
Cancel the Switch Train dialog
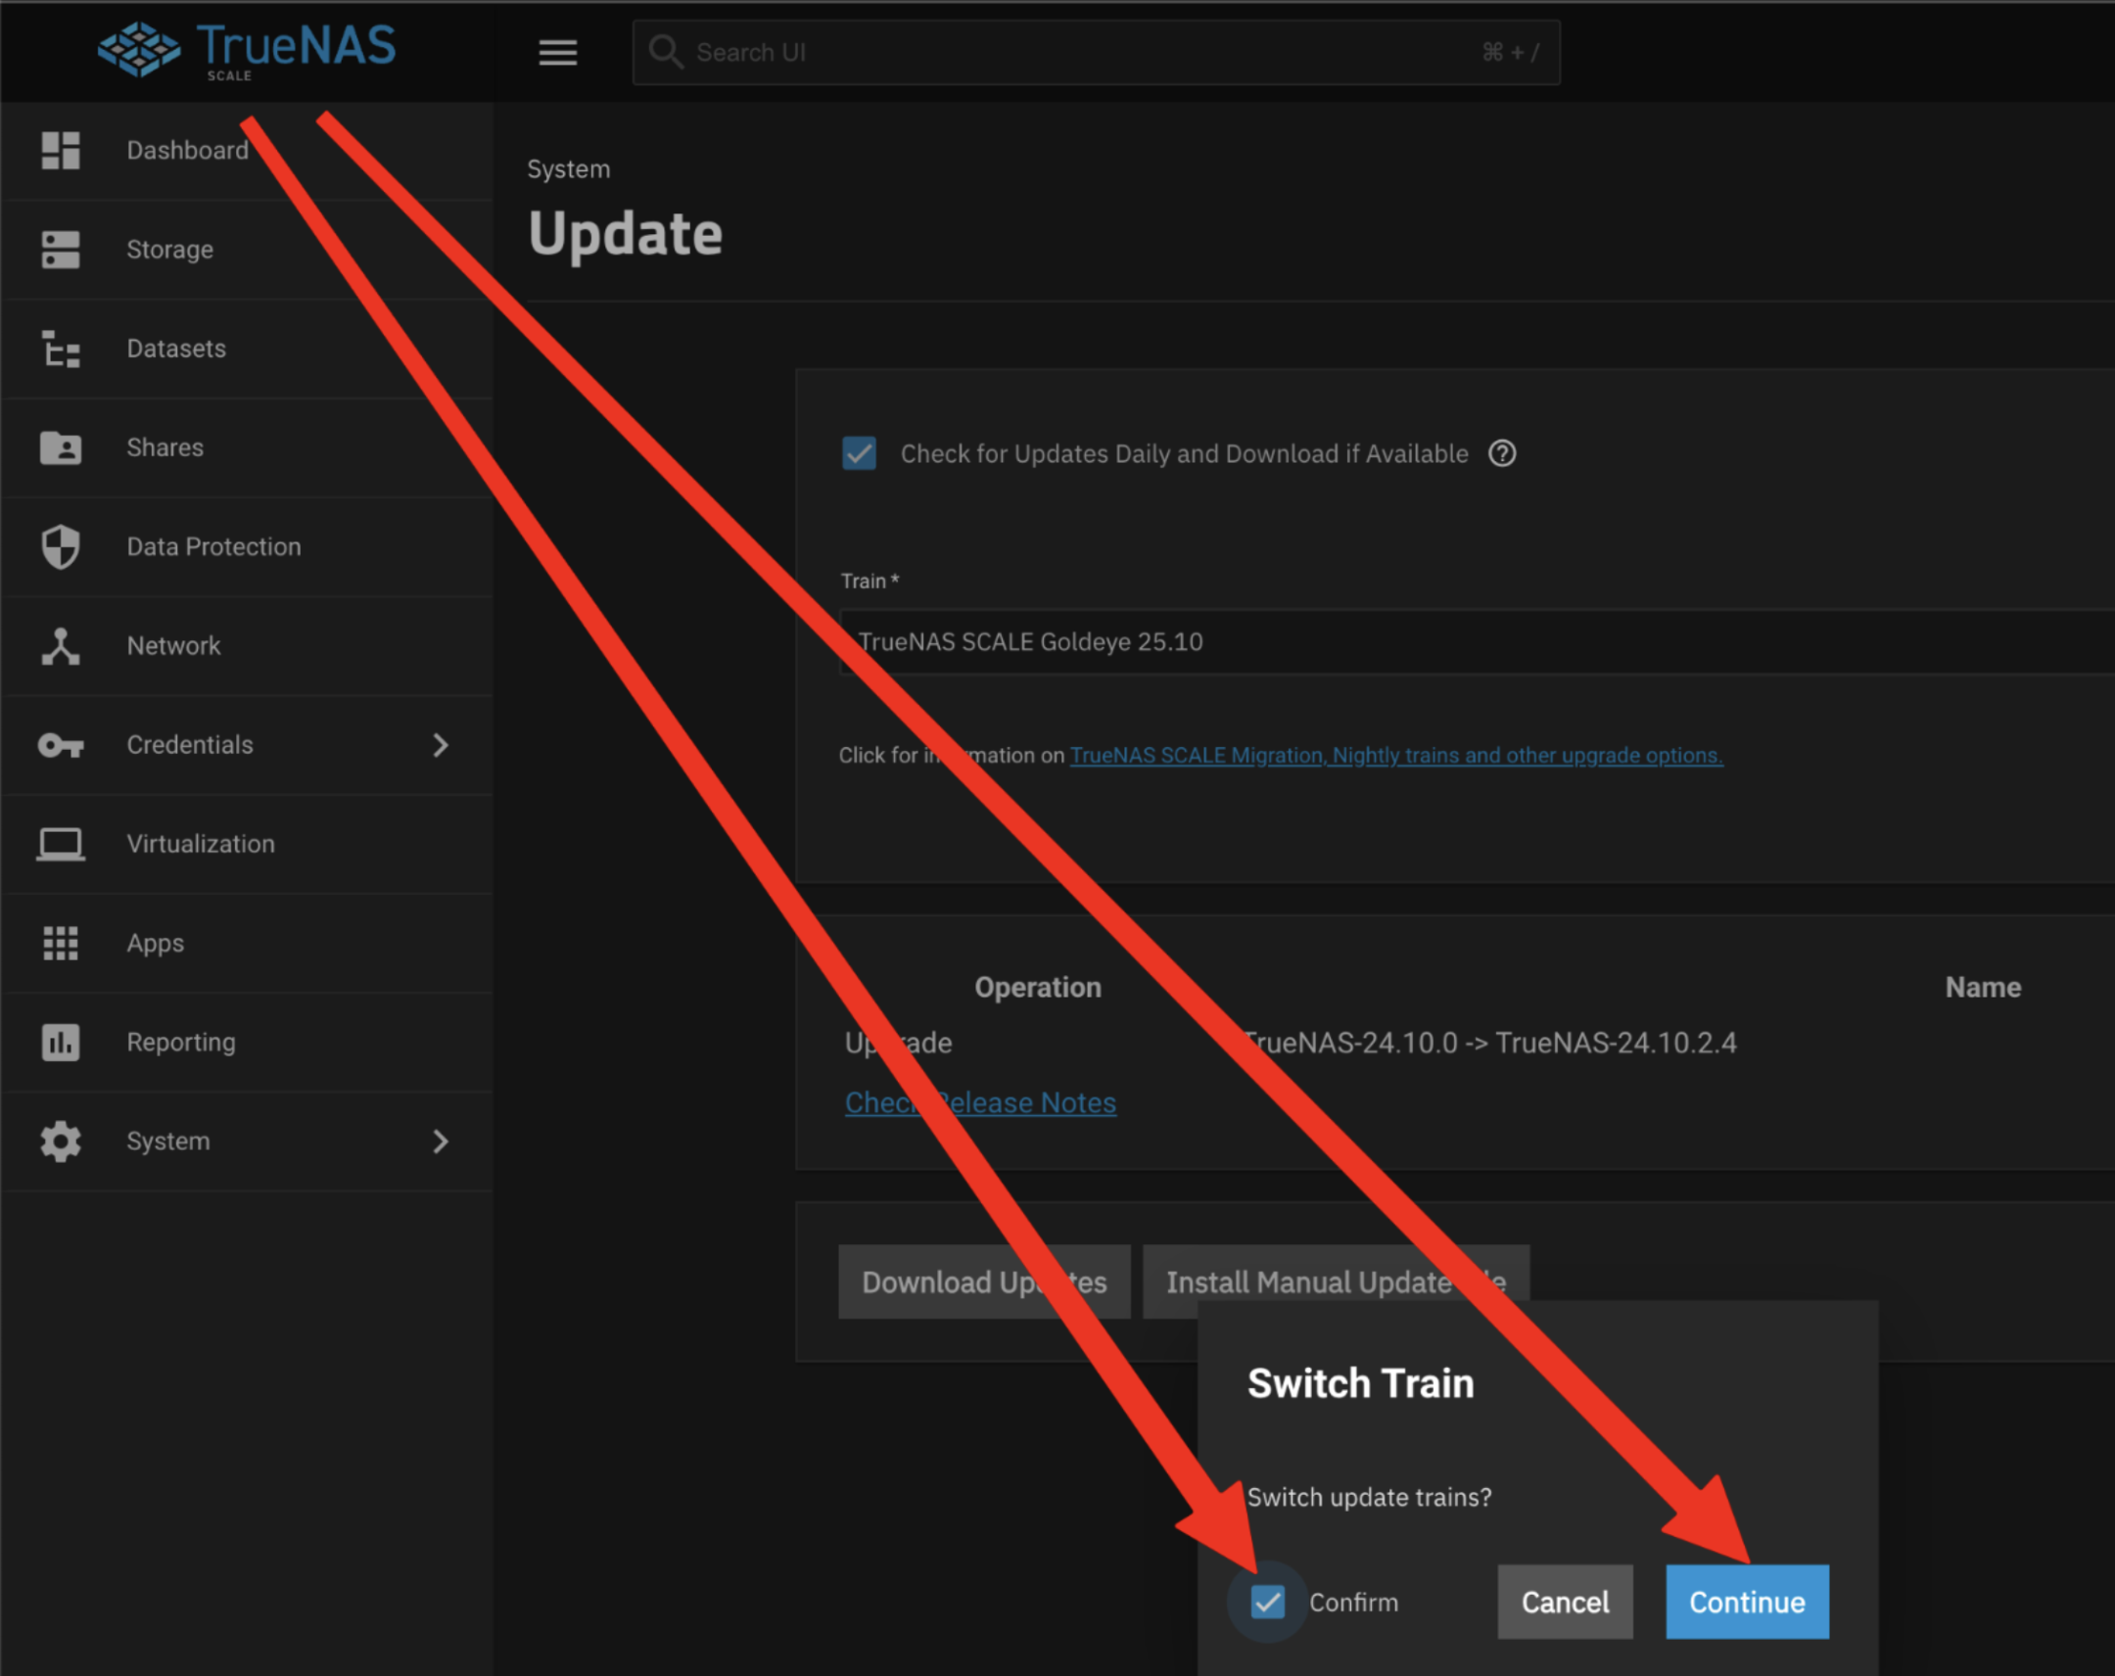(x=1564, y=1602)
